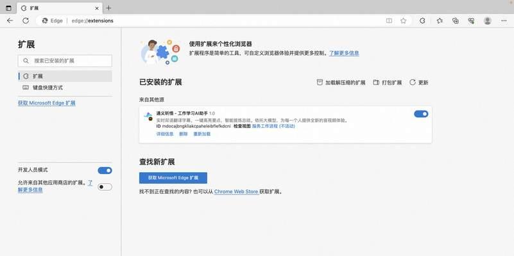Open Browser essentials heart icon

click(472, 20)
